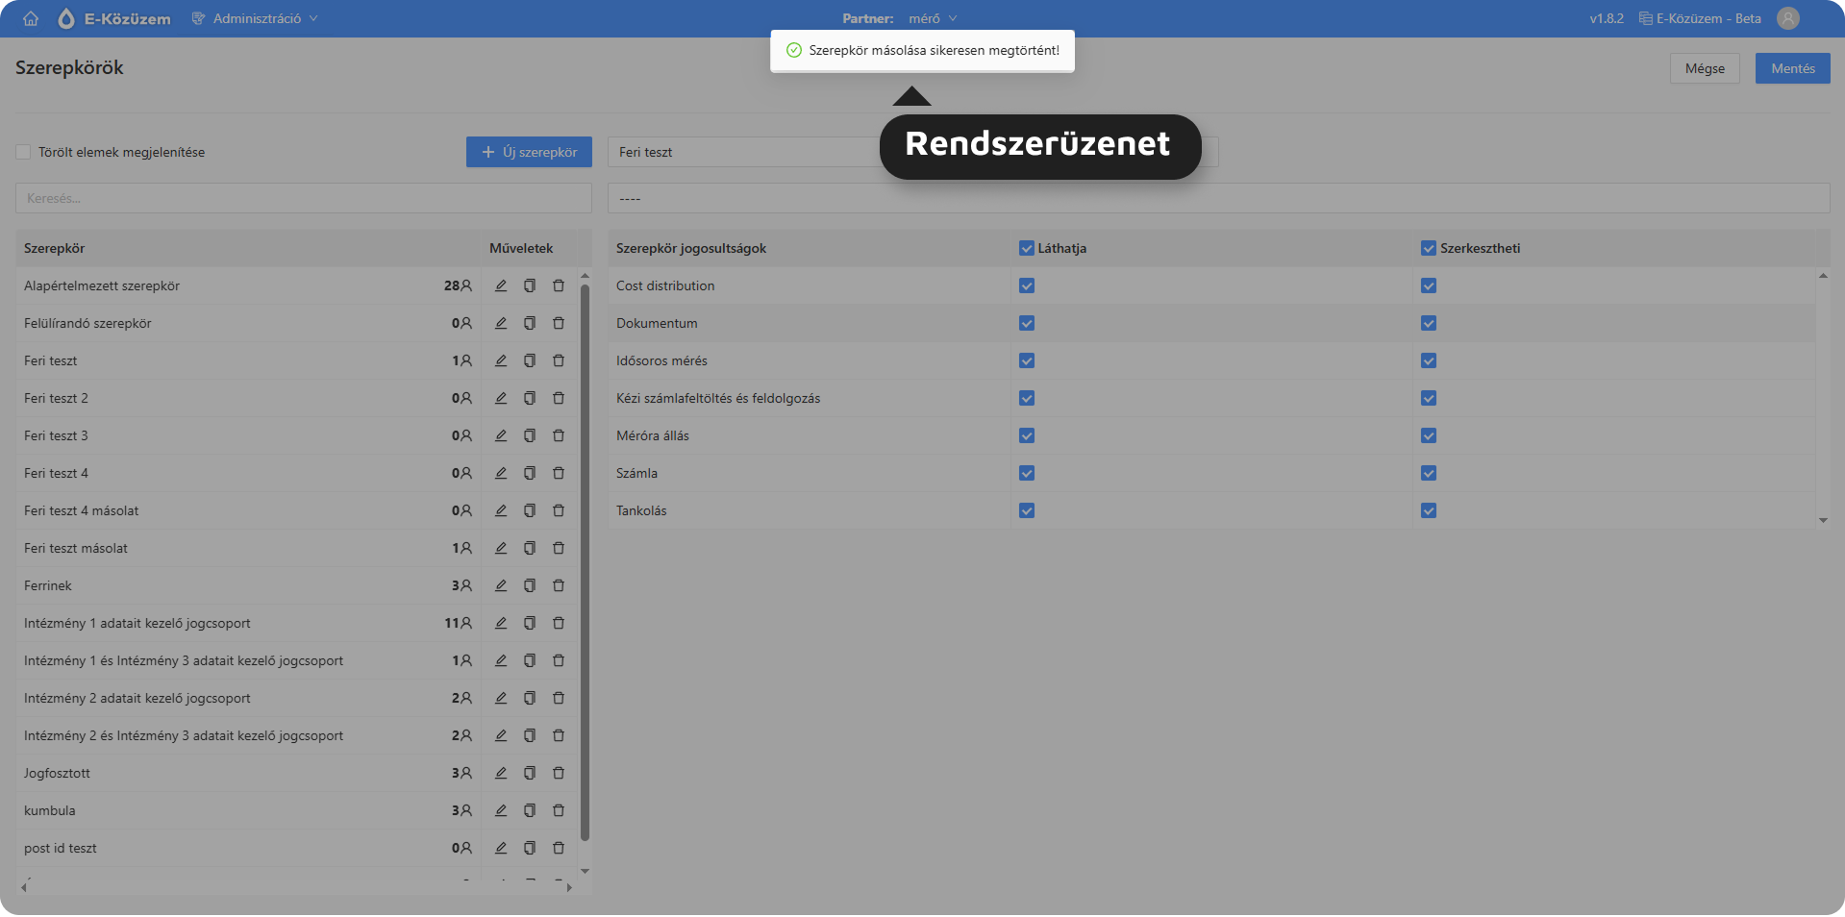Expand the Partner mérő dropdown
Screen dimensions: 1845x917
click(931, 18)
